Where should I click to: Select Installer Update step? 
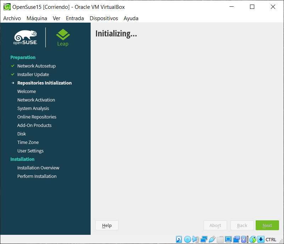[33, 74]
